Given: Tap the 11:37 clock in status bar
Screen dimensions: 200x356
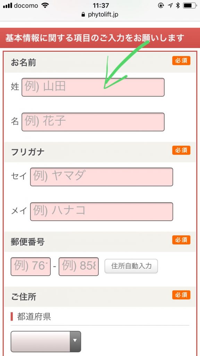Looking at the screenshot, I should (101, 6).
